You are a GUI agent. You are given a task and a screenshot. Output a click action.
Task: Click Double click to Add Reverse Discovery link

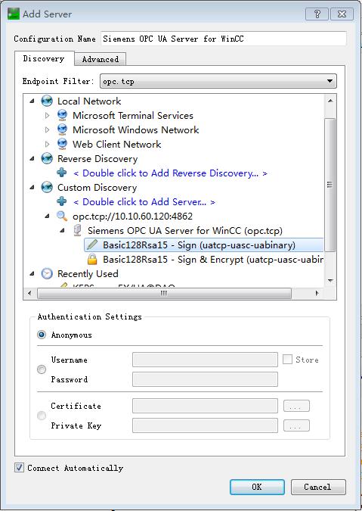170,173
